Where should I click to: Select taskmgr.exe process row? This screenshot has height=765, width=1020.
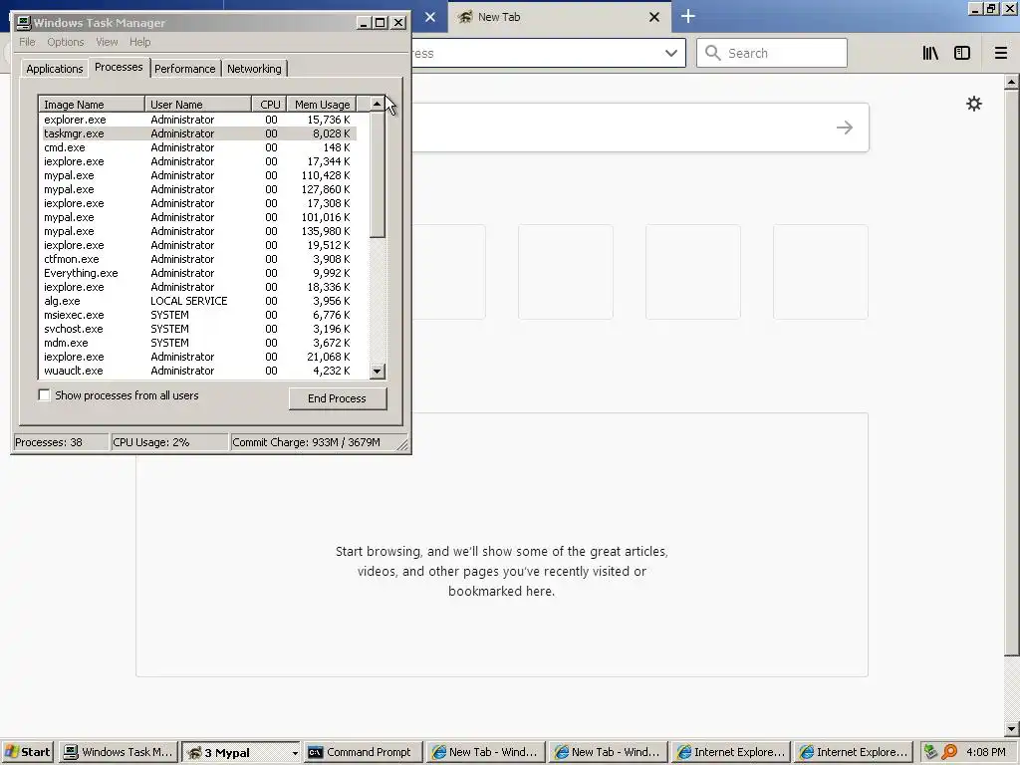(x=197, y=133)
